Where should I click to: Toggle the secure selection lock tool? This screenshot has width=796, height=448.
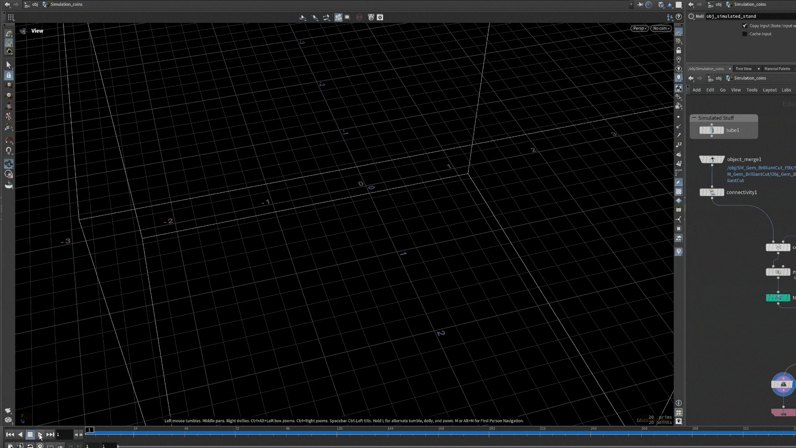[x=9, y=75]
